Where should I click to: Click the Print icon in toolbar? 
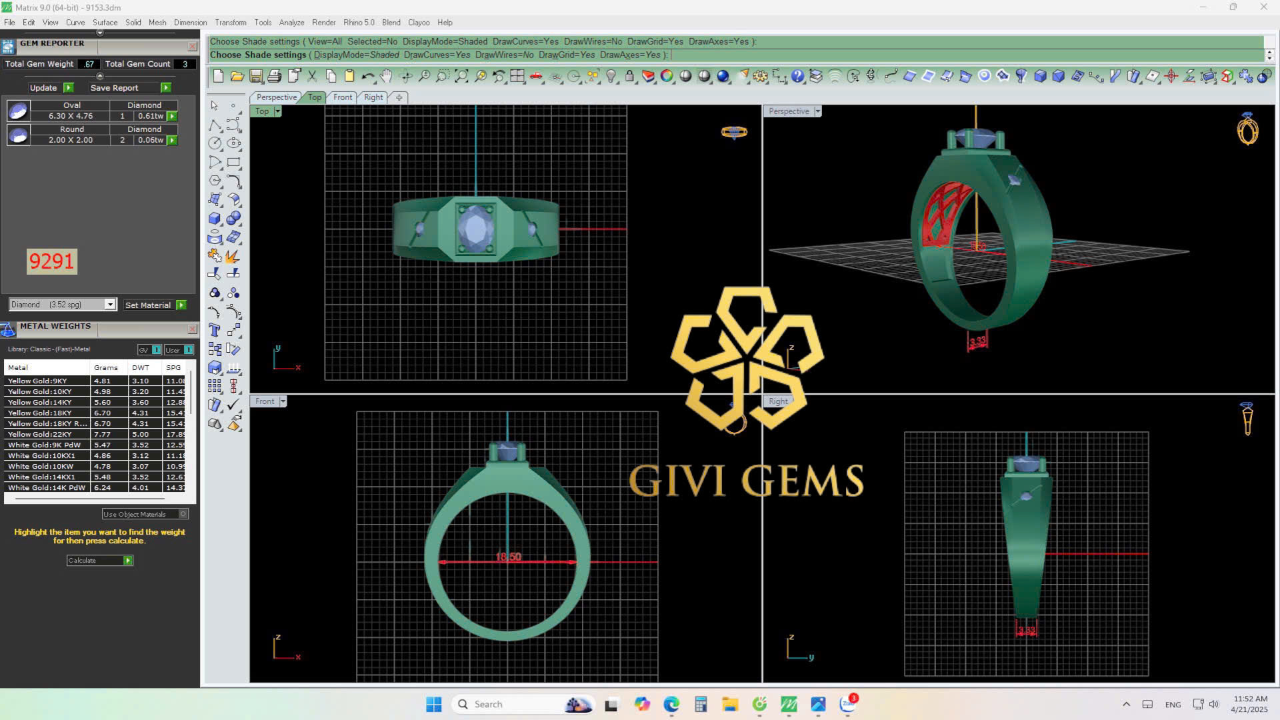pyautogui.click(x=274, y=77)
